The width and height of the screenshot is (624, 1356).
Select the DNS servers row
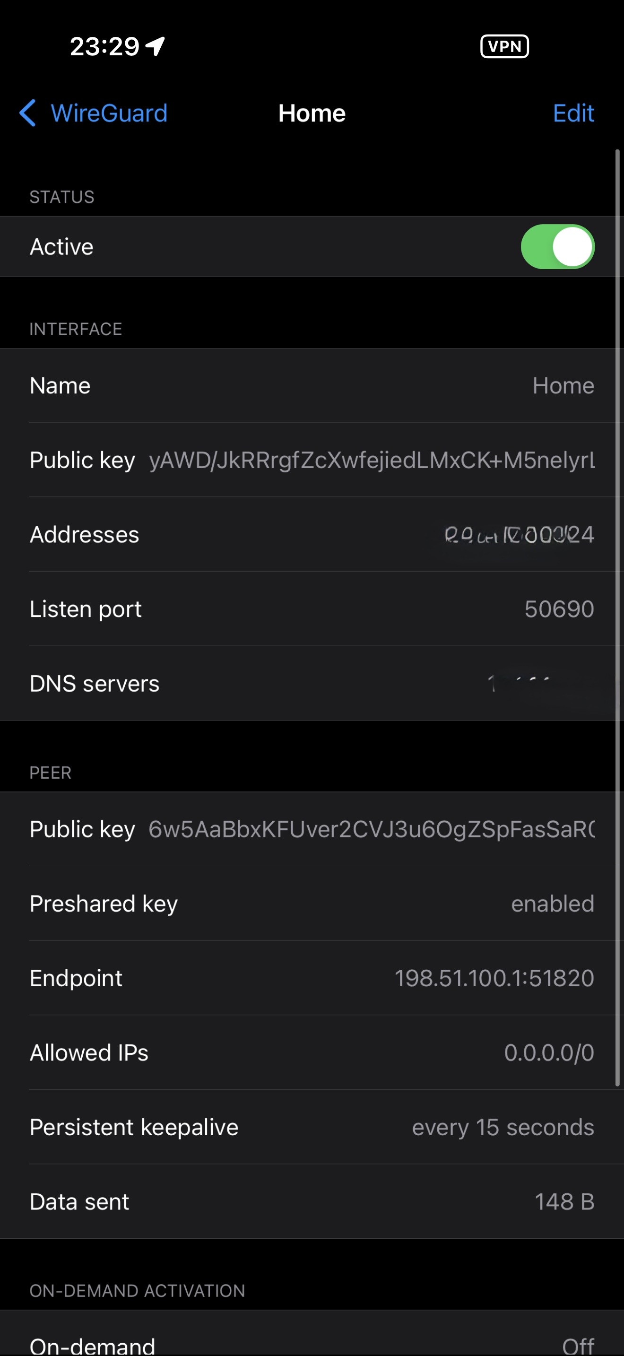coord(312,684)
